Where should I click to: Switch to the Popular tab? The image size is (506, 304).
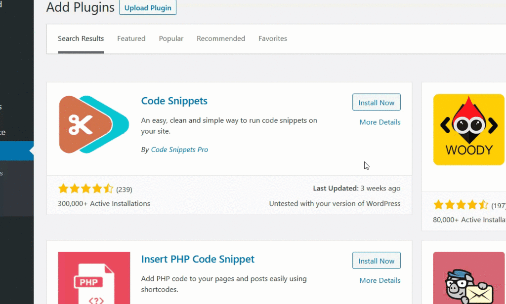tap(171, 38)
